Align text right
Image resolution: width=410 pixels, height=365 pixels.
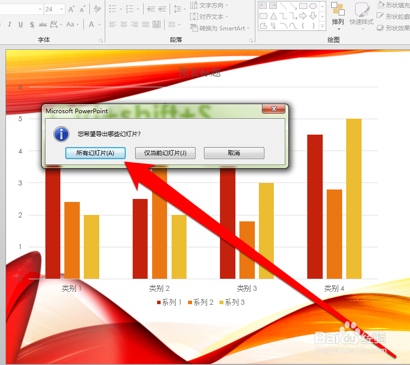[135, 24]
